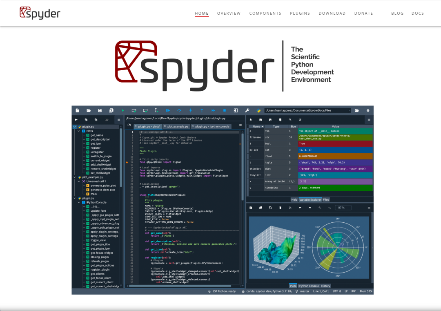Open the Help pane tab

tap(294, 199)
